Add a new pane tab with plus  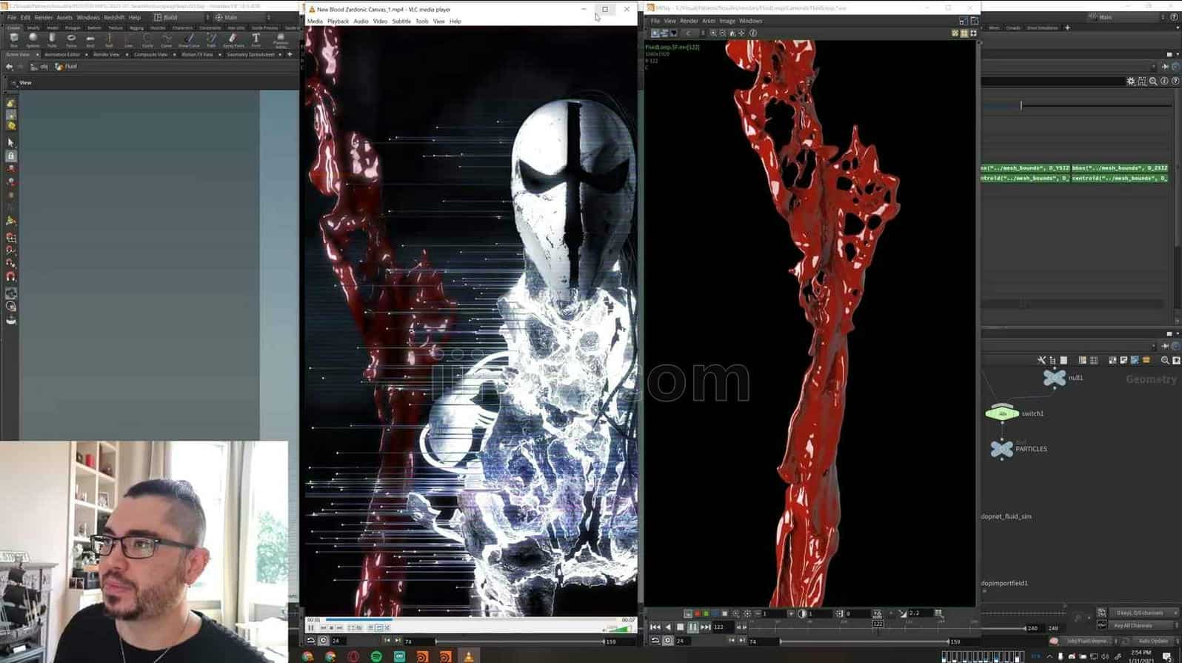290,54
